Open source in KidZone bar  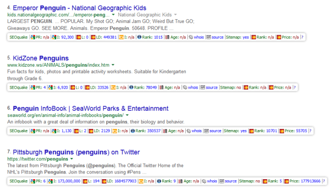212,88
